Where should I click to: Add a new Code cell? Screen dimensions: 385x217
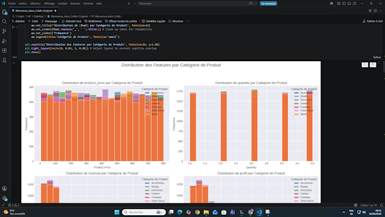[x=33, y=21]
